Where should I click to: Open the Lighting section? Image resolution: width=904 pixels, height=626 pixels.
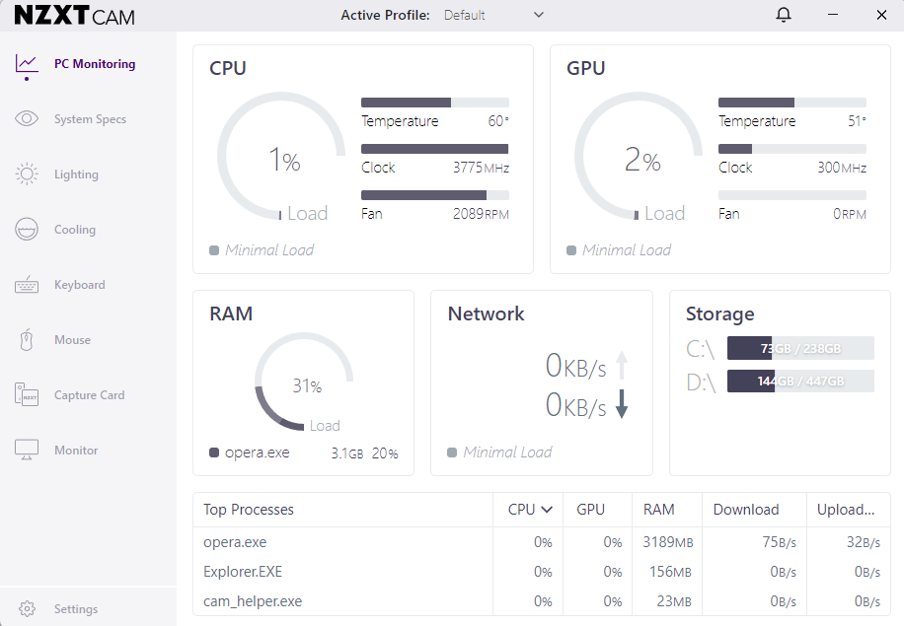point(76,174)
